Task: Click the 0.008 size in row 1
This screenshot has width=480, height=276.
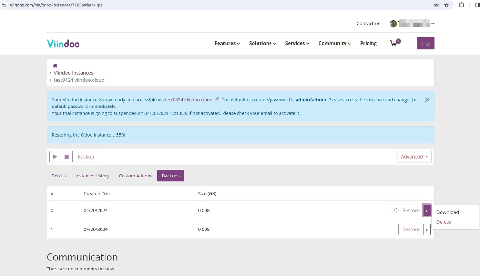Action: coord(204,230)
